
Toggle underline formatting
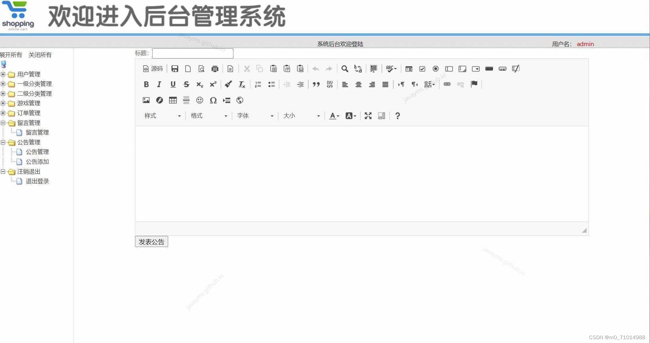click(x=173, y=84)
